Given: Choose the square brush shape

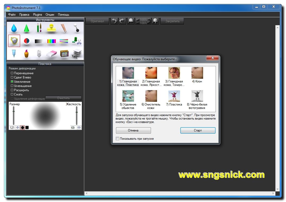Looking at the screenshot, I should pyautogui.click(x=27, y=128).
